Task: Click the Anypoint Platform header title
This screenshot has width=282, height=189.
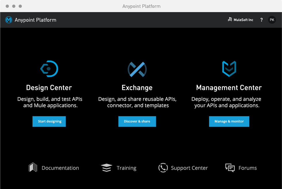Action: (35, 20)
